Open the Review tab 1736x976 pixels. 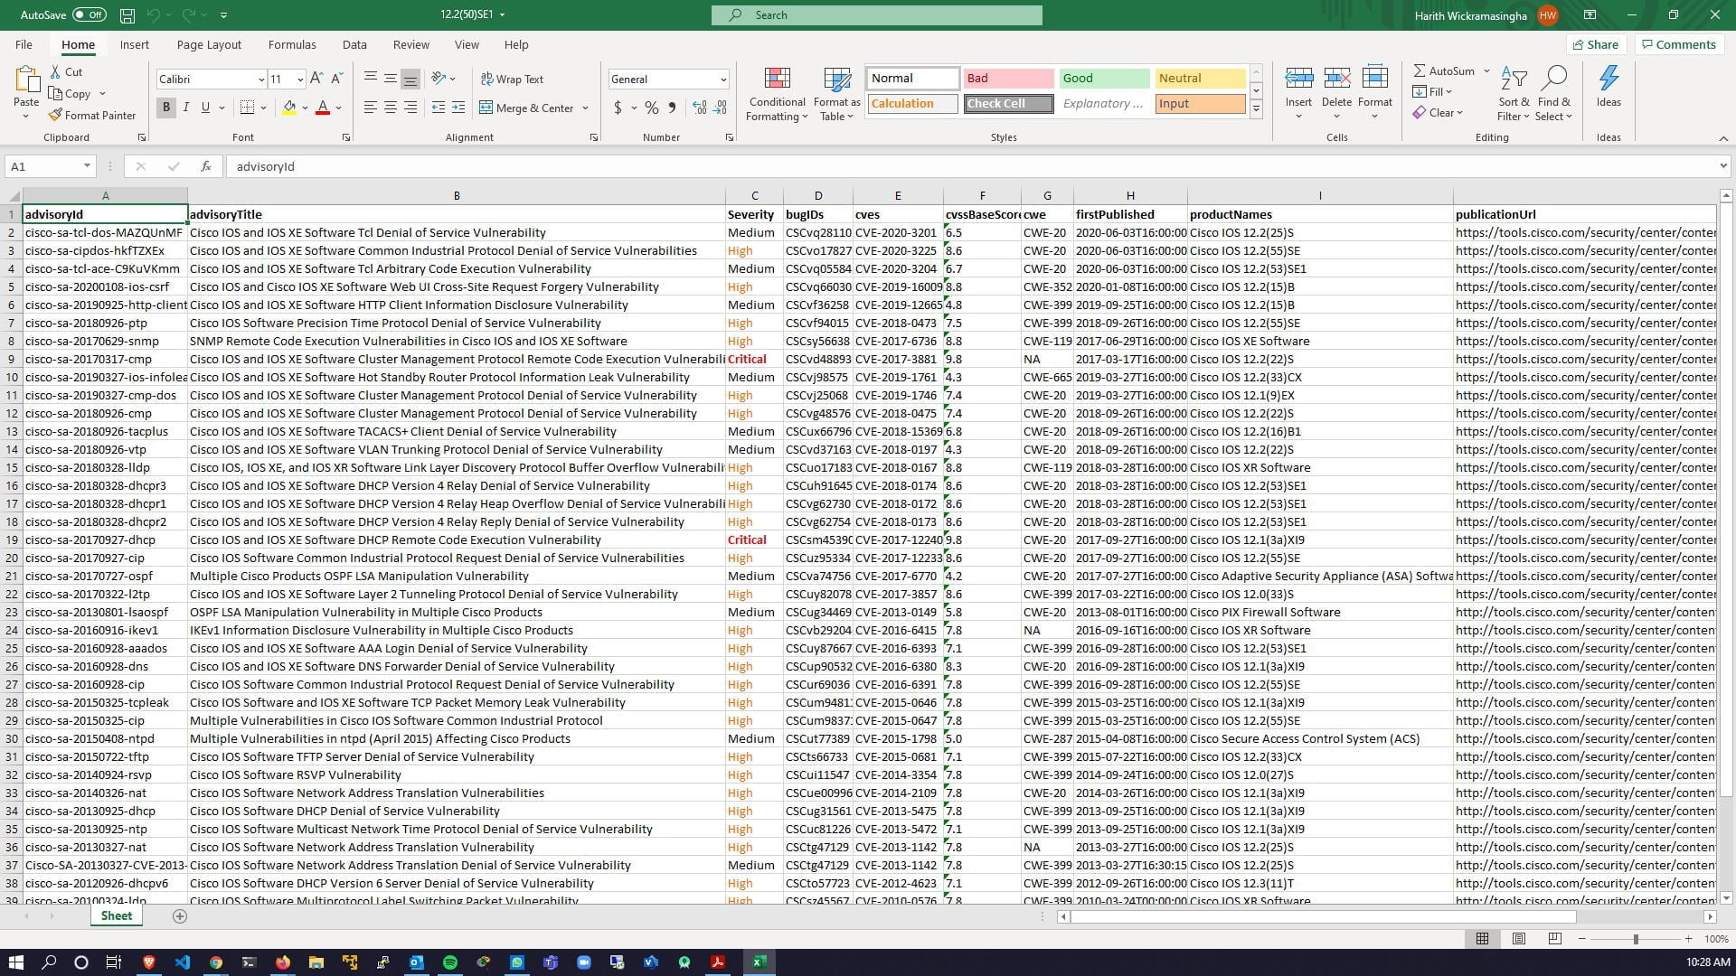tap(410, 44)
